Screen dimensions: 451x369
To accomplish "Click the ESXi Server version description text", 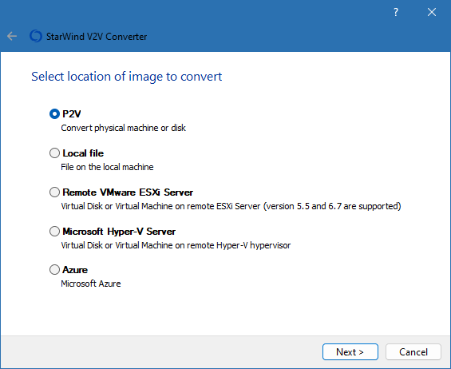I will point(231,206).
